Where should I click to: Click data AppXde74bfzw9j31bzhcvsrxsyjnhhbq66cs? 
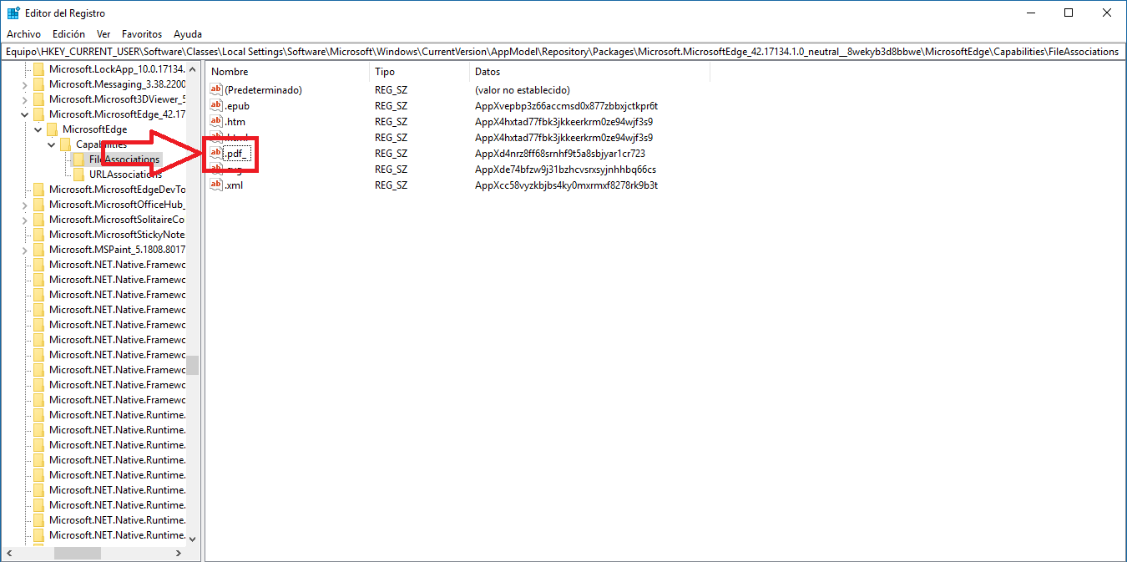pyautogui.click(x=565, y=170)
